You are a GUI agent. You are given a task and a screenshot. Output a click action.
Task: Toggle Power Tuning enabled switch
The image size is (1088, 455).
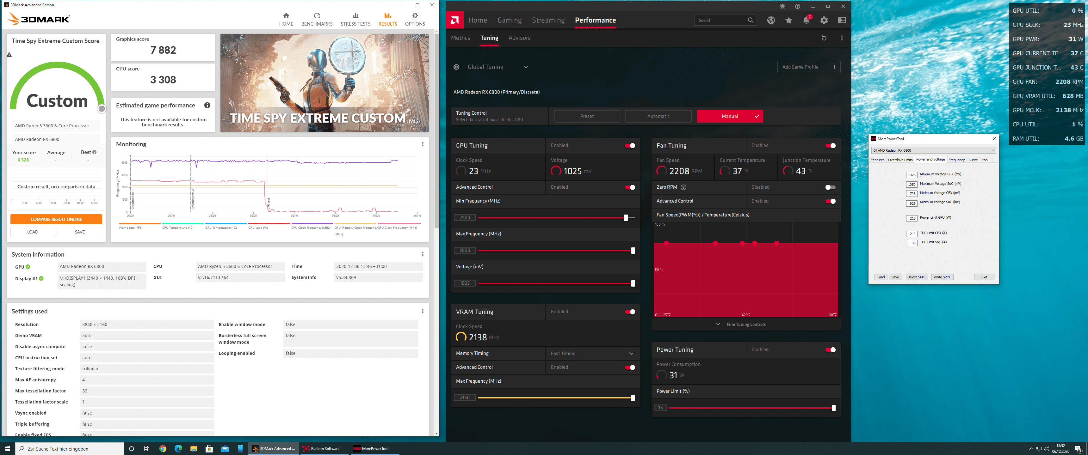(x=830, y=350)
